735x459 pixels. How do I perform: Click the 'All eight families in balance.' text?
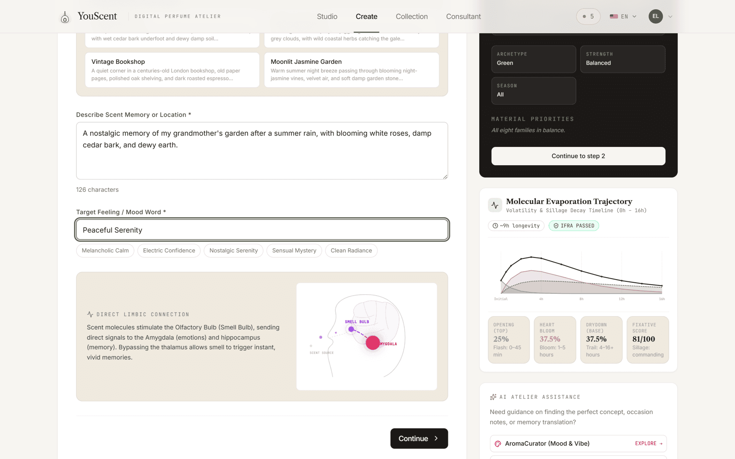click(x=528, y=130)
